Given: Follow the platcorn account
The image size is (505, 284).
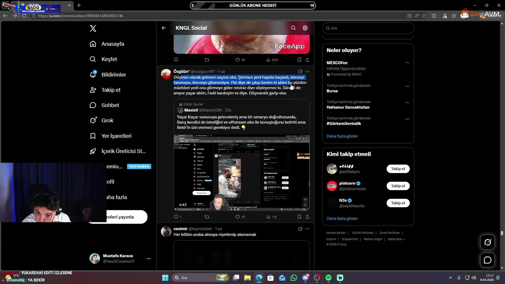Looking at the screenshot, I should (x=398, y=186).
